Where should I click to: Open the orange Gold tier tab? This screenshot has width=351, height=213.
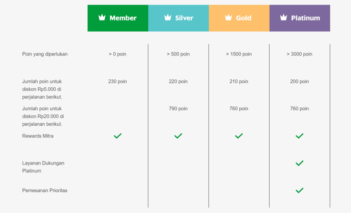239,18
